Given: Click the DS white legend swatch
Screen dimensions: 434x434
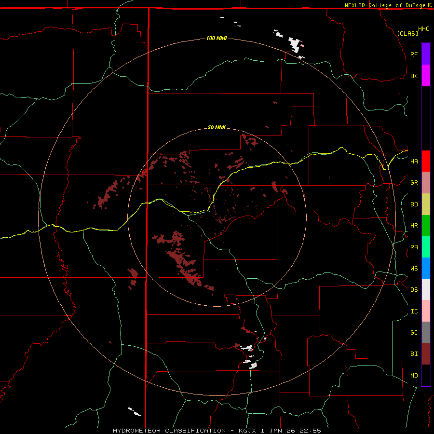Looking at the screenshot, I should tap(426, 289).
